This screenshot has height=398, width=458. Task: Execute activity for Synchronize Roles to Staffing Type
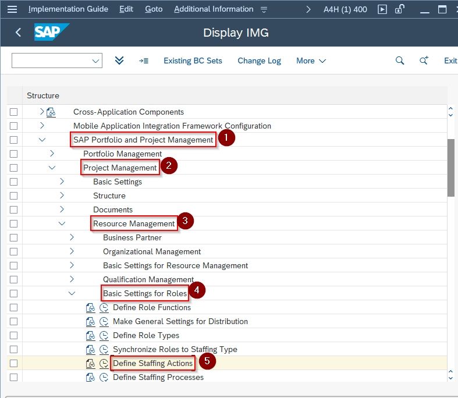click(x=104, y=350)
